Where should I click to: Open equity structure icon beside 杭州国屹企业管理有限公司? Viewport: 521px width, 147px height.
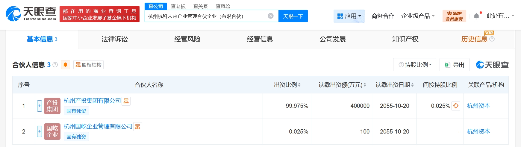point(138,127)
